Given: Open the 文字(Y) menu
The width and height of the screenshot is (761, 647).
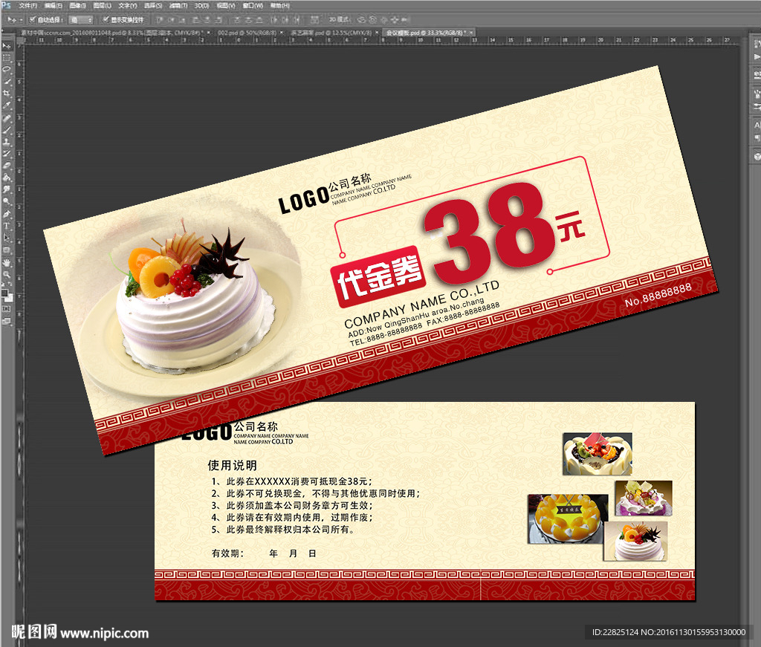Looking at the screenshot, I should (127, 5).
